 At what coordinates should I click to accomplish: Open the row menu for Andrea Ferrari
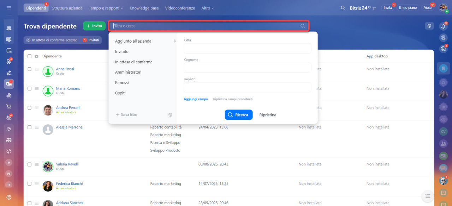tap(36, 108)
